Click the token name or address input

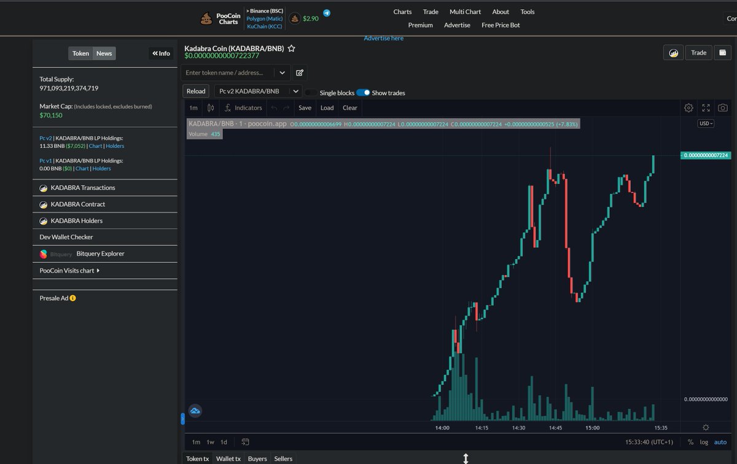pyautogui.click(x=228, y=72)
